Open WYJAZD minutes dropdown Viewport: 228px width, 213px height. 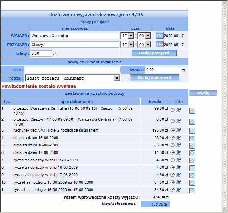pos(148,36)
